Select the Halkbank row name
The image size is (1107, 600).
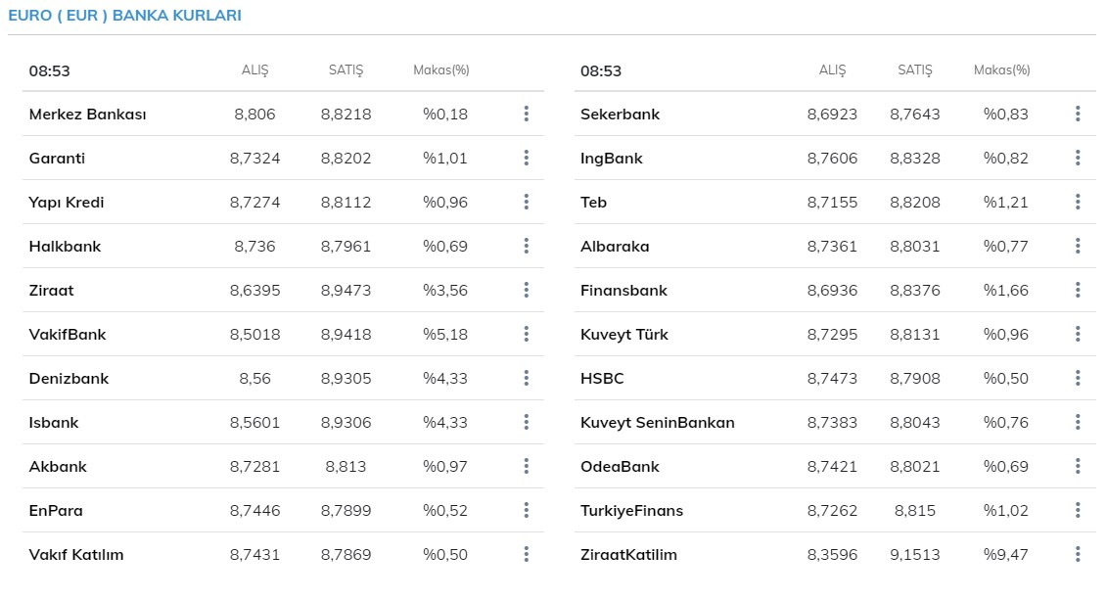[x=65, y=247]
